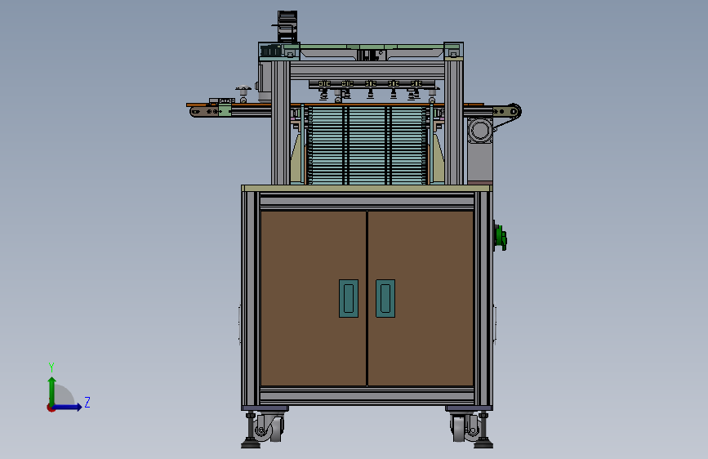Select the left aluminum frame column
The height and width of the screenshot is (459, 708).
(280, 122)
